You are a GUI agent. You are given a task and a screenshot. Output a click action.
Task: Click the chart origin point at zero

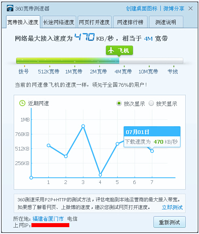pos(31,178)
